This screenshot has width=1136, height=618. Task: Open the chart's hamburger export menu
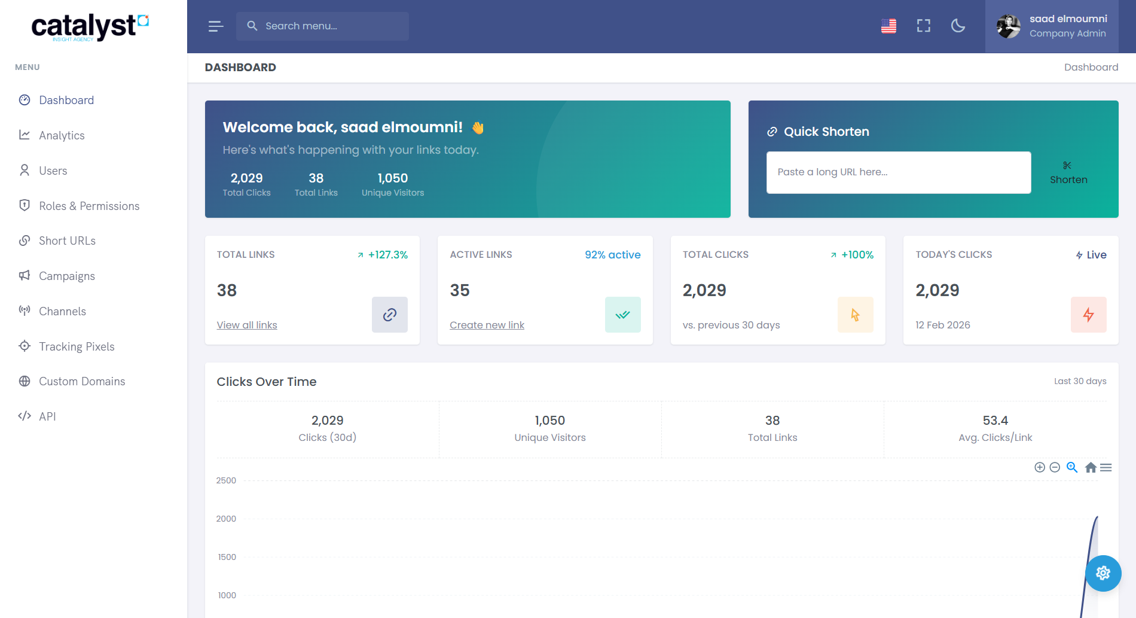1106,467
